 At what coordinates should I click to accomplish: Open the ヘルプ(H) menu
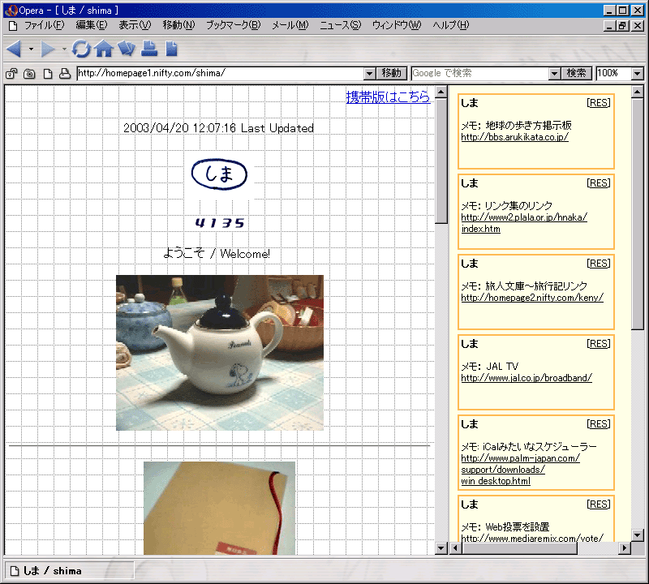[x=451, y=26]
